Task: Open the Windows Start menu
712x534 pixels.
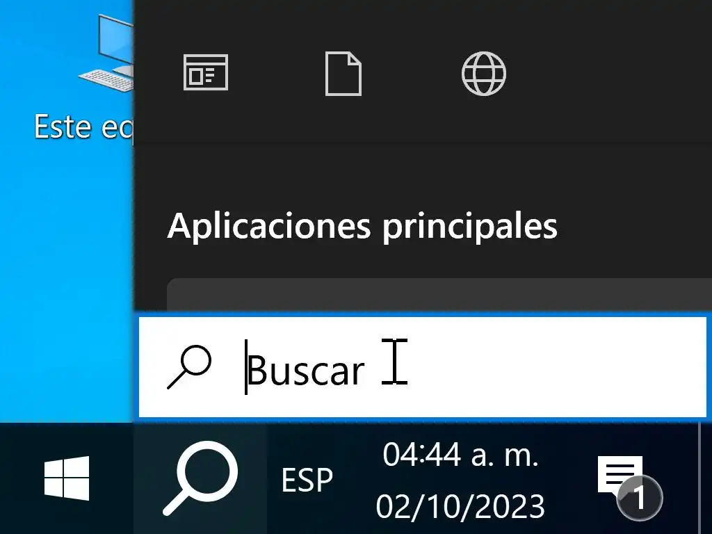Action: 67,478
